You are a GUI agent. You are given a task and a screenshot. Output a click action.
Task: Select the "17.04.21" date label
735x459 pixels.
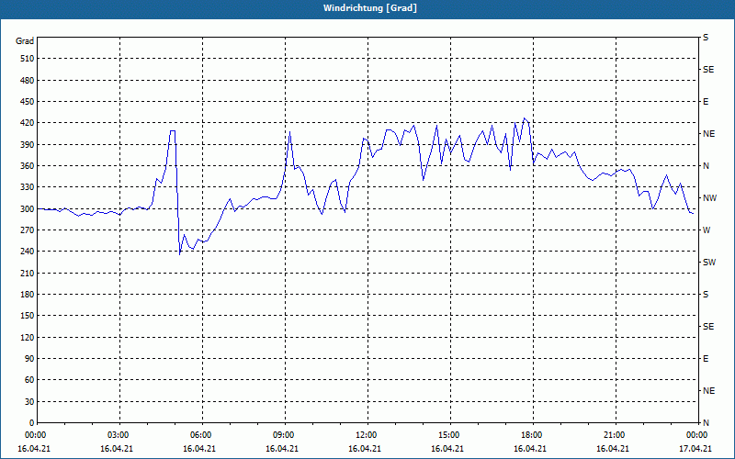pos(695,449)
